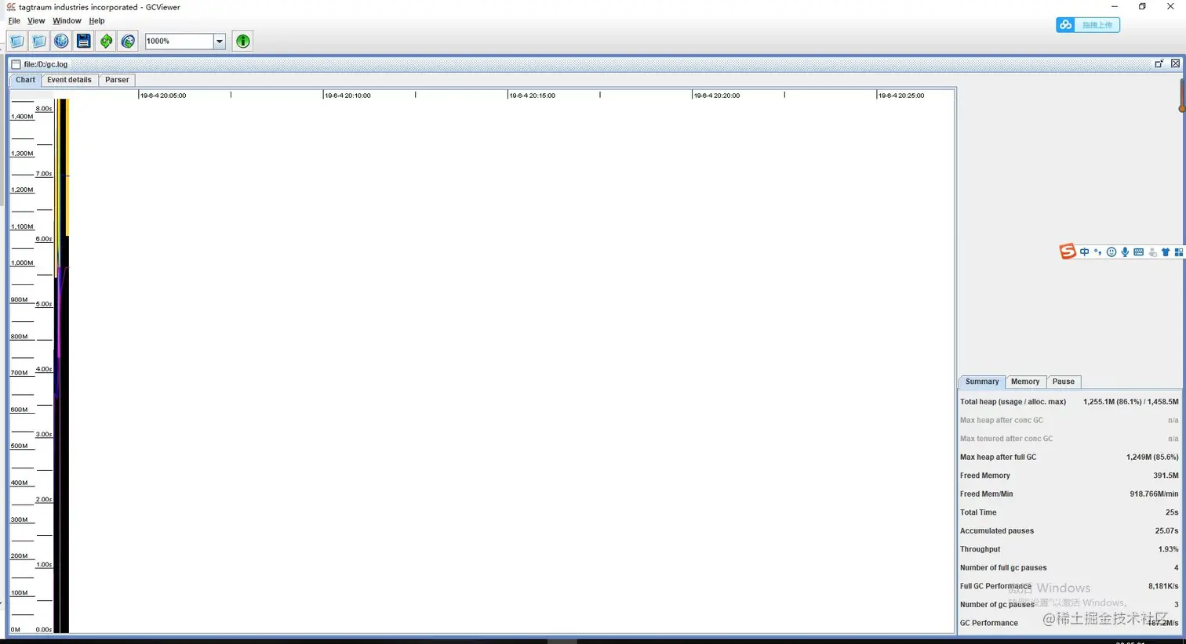Viewport: 1186px width, 644px height.
Task: Click the Sogou S logo icon
Action: pos(1068,251)
